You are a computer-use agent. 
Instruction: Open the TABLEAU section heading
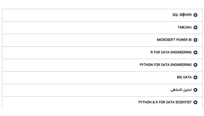coord(184,27)
